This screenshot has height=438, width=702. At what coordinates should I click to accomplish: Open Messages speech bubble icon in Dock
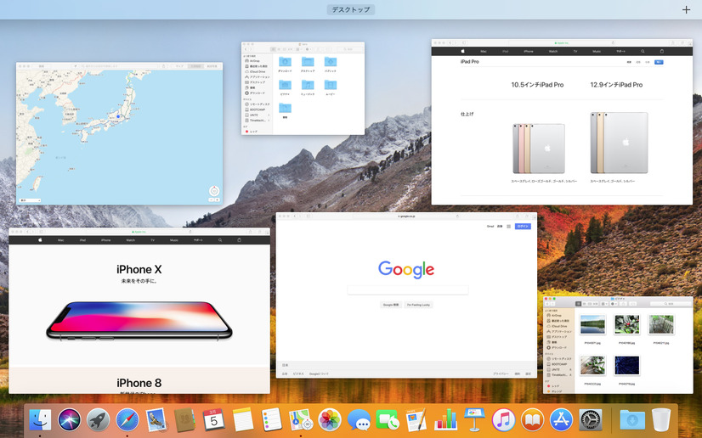point(359,420)
